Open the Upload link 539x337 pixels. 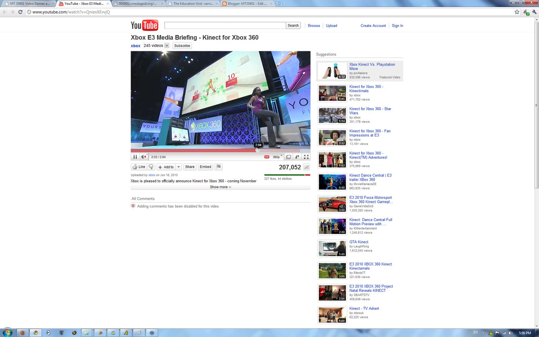pyautogui.click(x=331, y=26)
